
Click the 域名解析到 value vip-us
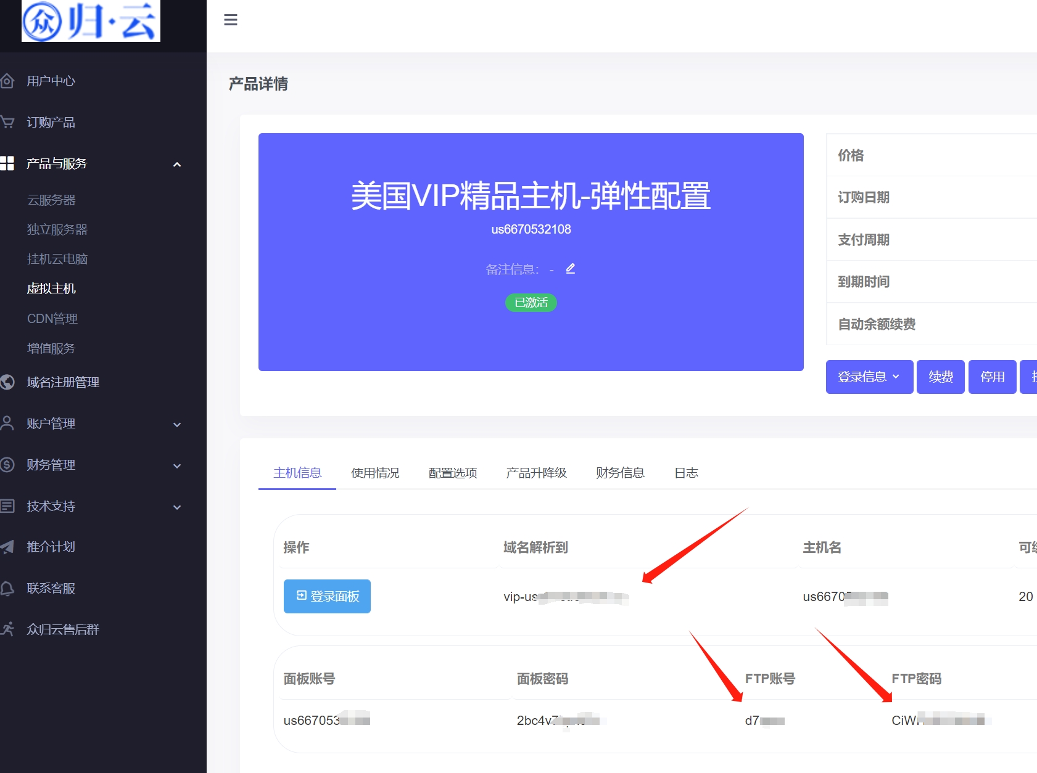click(566, 597)
